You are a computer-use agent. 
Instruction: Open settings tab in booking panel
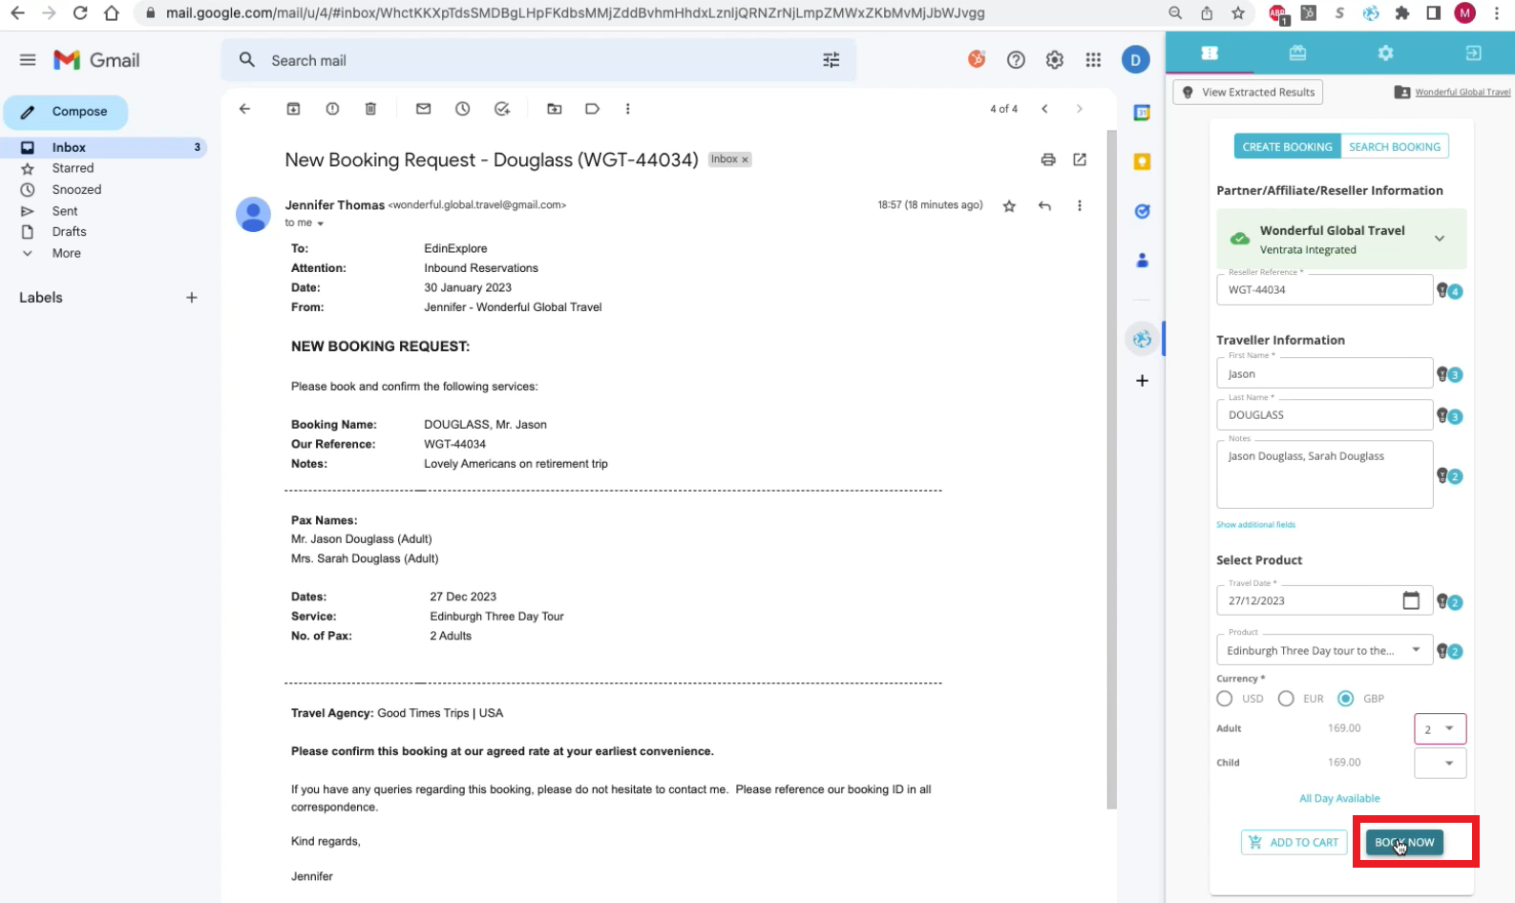[1385, 53]
